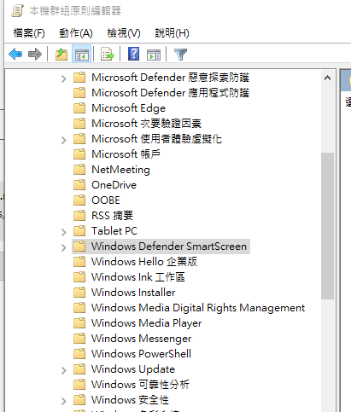This screenshot has height=412, width=351.
Task: Open the 說明(H) menu
Action: tap(172, 33)
